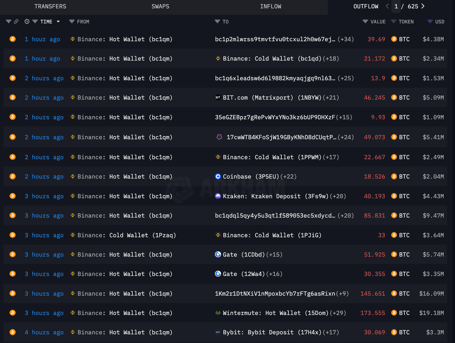Click Bitcoin icon on 39.69 BTC row
455x343 pixels.
click(13, 39)
